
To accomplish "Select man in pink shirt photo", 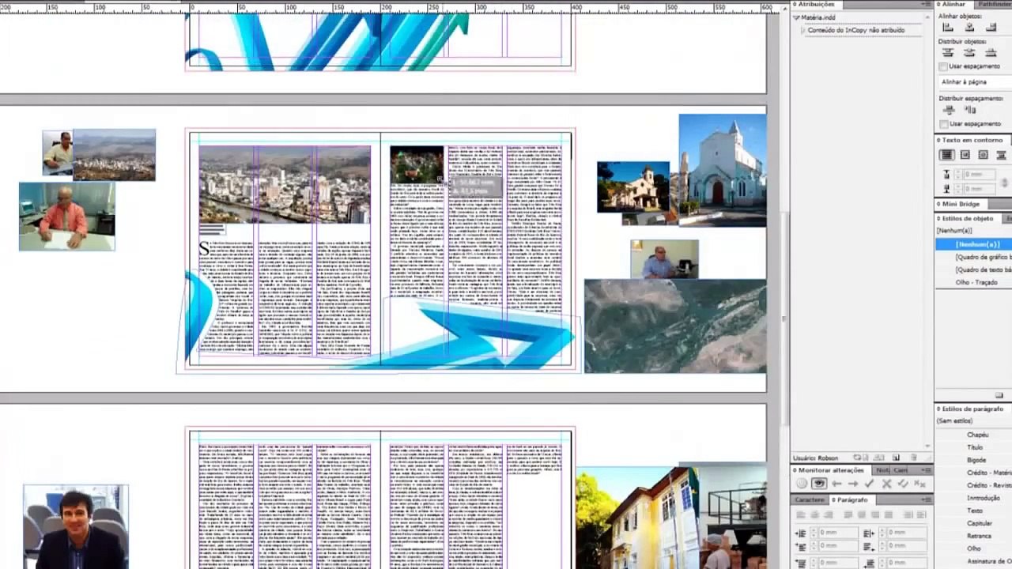I will click(67, 217).
